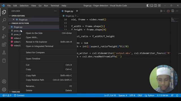181x101 pixels.
Task: Click Connect in status bar
Action: click(19, 95)
